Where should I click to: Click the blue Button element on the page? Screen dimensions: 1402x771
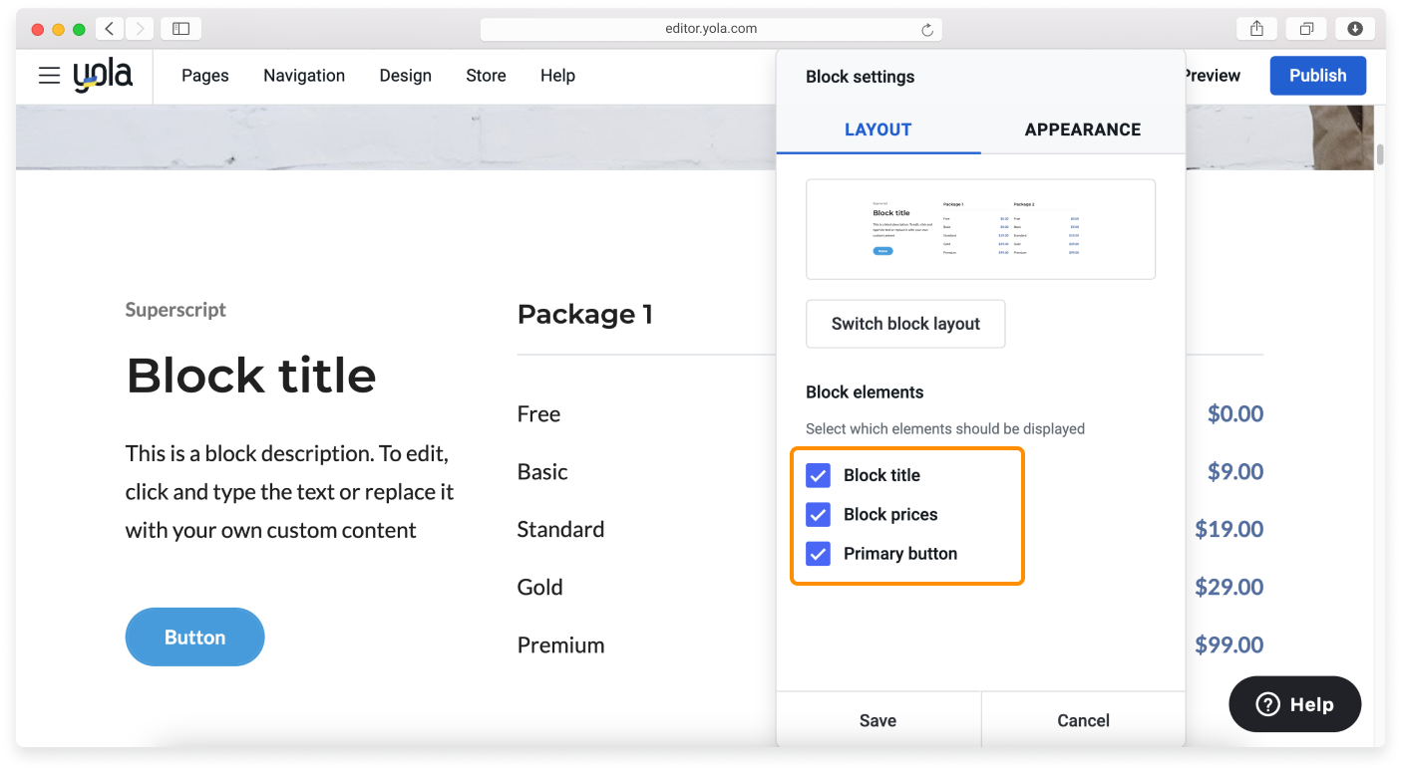(x=194, y=637)
